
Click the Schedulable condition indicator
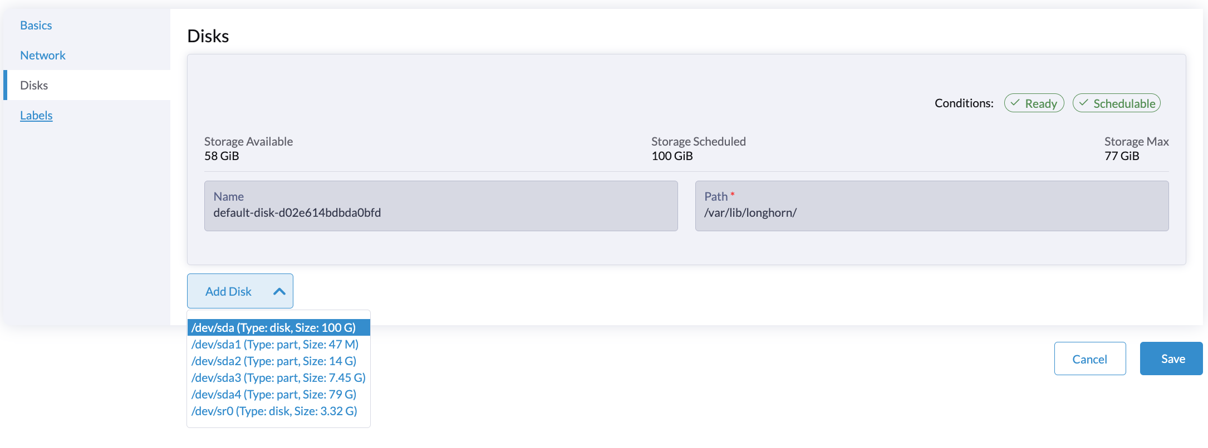tap(1116, 103)
